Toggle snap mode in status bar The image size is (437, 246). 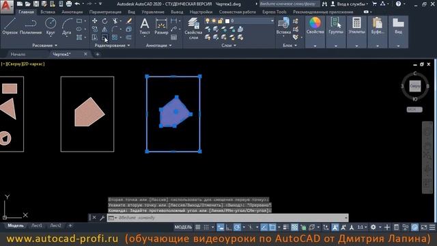click(206, 228)
